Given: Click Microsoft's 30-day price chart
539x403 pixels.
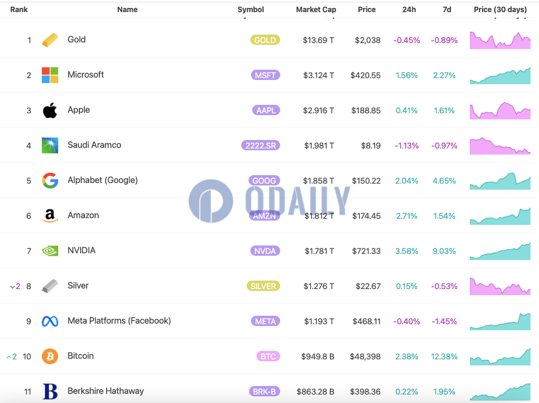Looking at the screenshot, I should tap(500, 75).
